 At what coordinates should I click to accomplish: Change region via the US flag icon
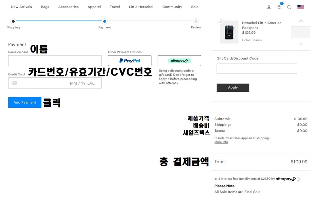click(x=301, y=7)
